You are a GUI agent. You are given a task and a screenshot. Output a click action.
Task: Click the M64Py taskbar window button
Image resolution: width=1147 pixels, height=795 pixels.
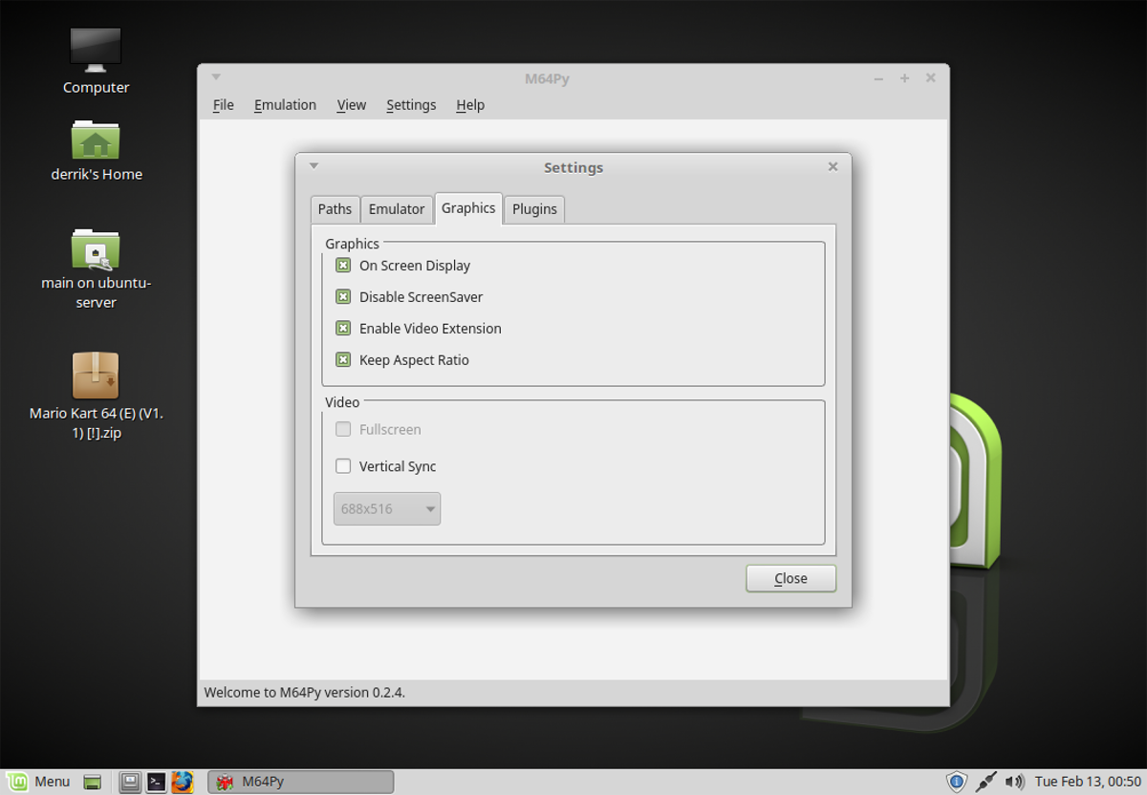point(300,782)
